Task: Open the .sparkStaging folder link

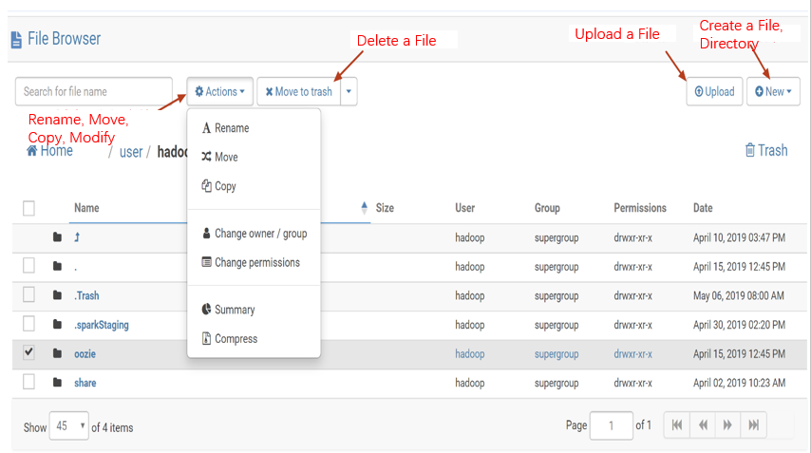Action: [x=102, y=325]
